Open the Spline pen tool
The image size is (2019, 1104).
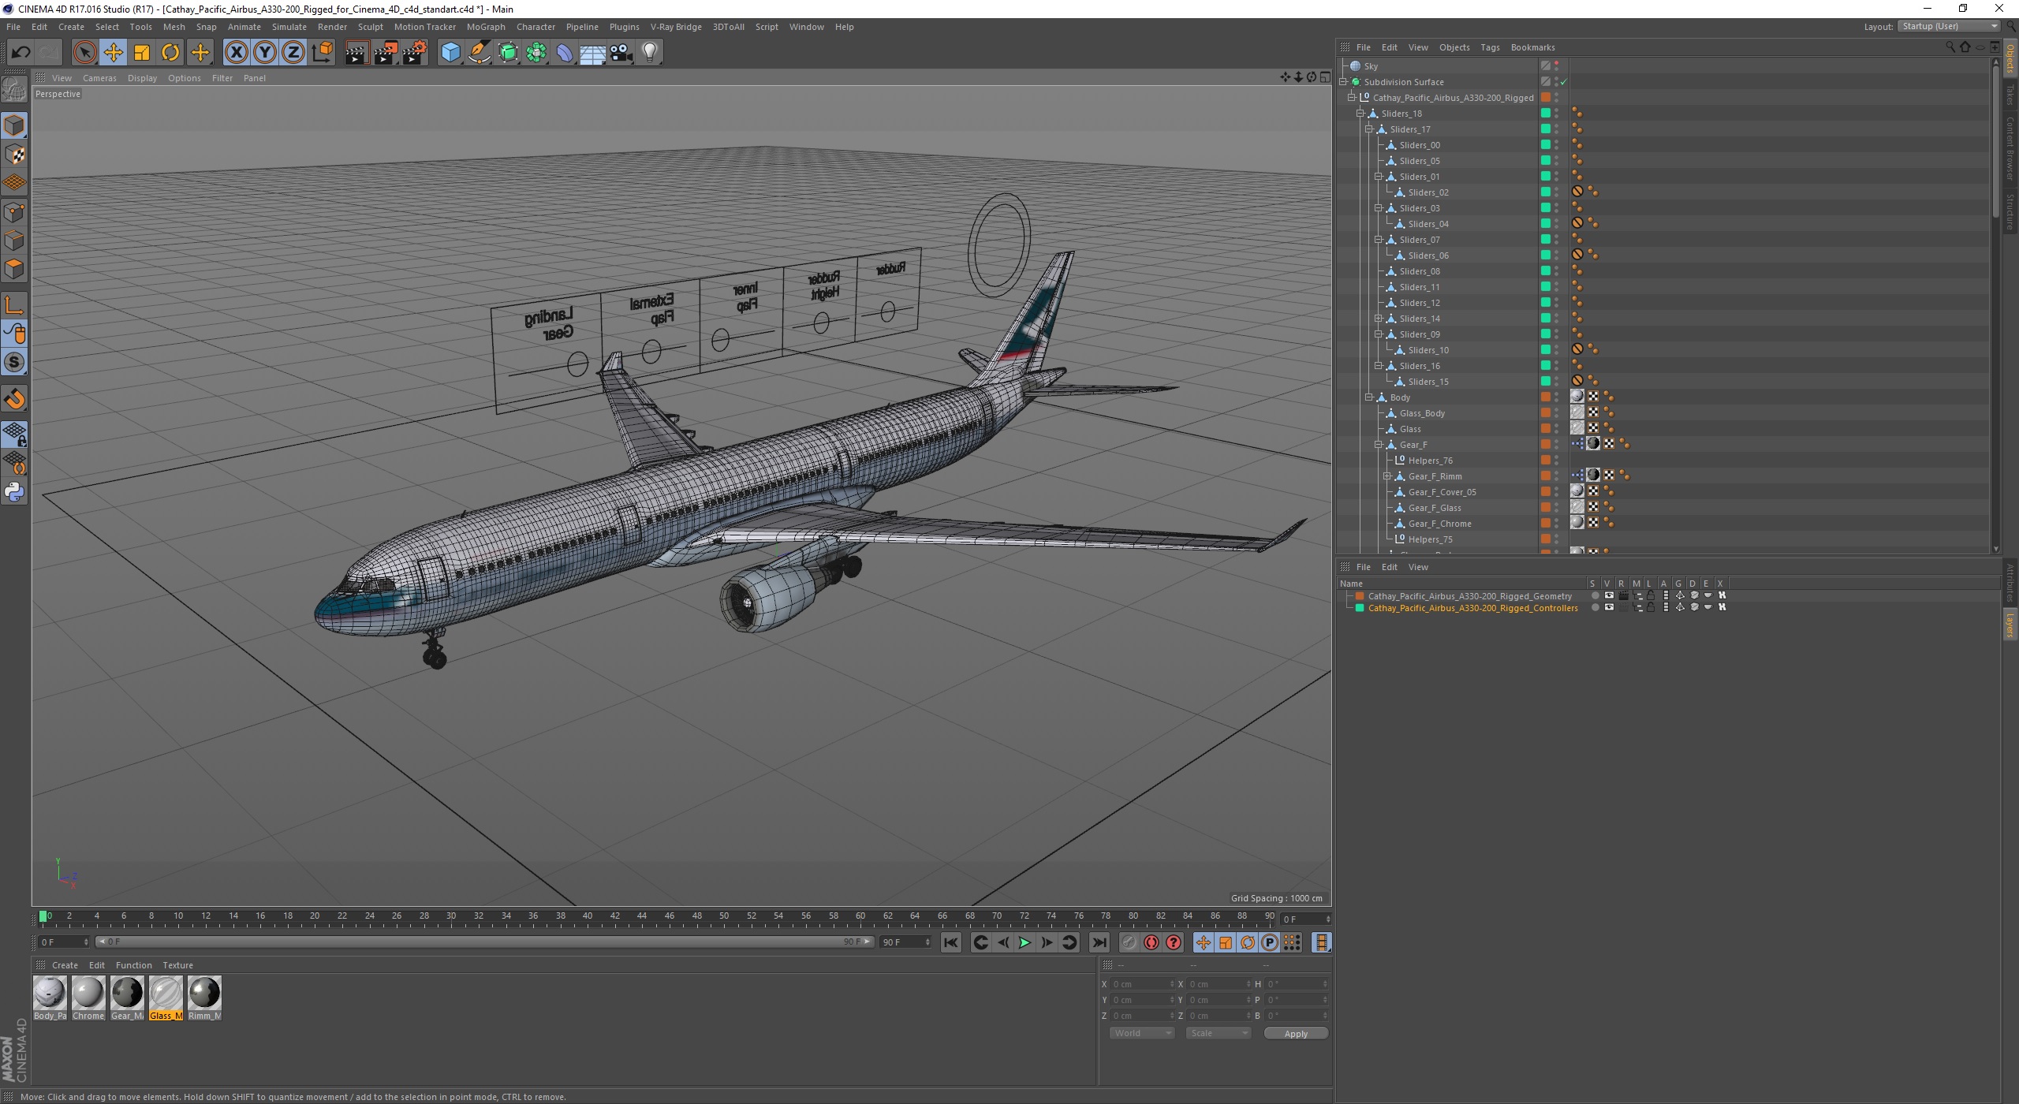pos(479,53)
